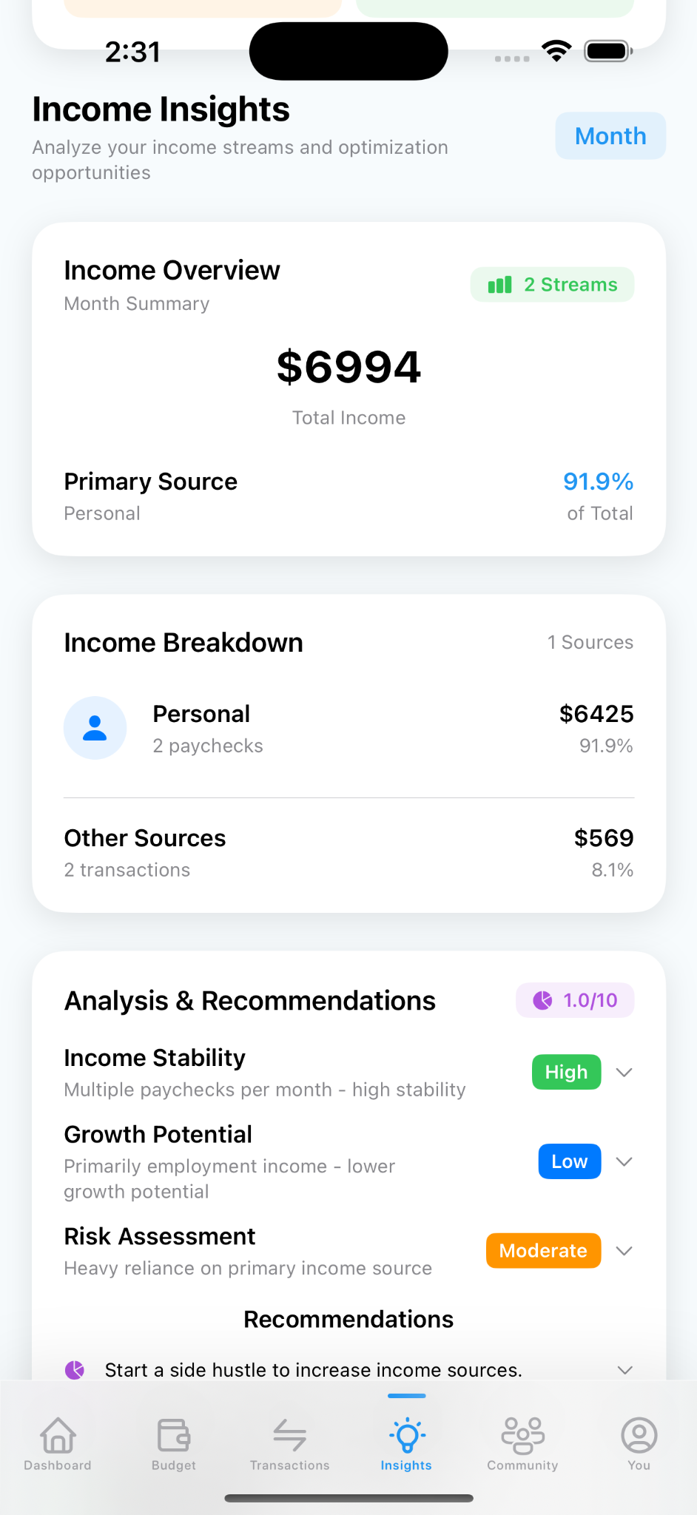This screenshot has width=697, height=1515.
Task: Open the Budget section icon
Action: click(173, 1434)
